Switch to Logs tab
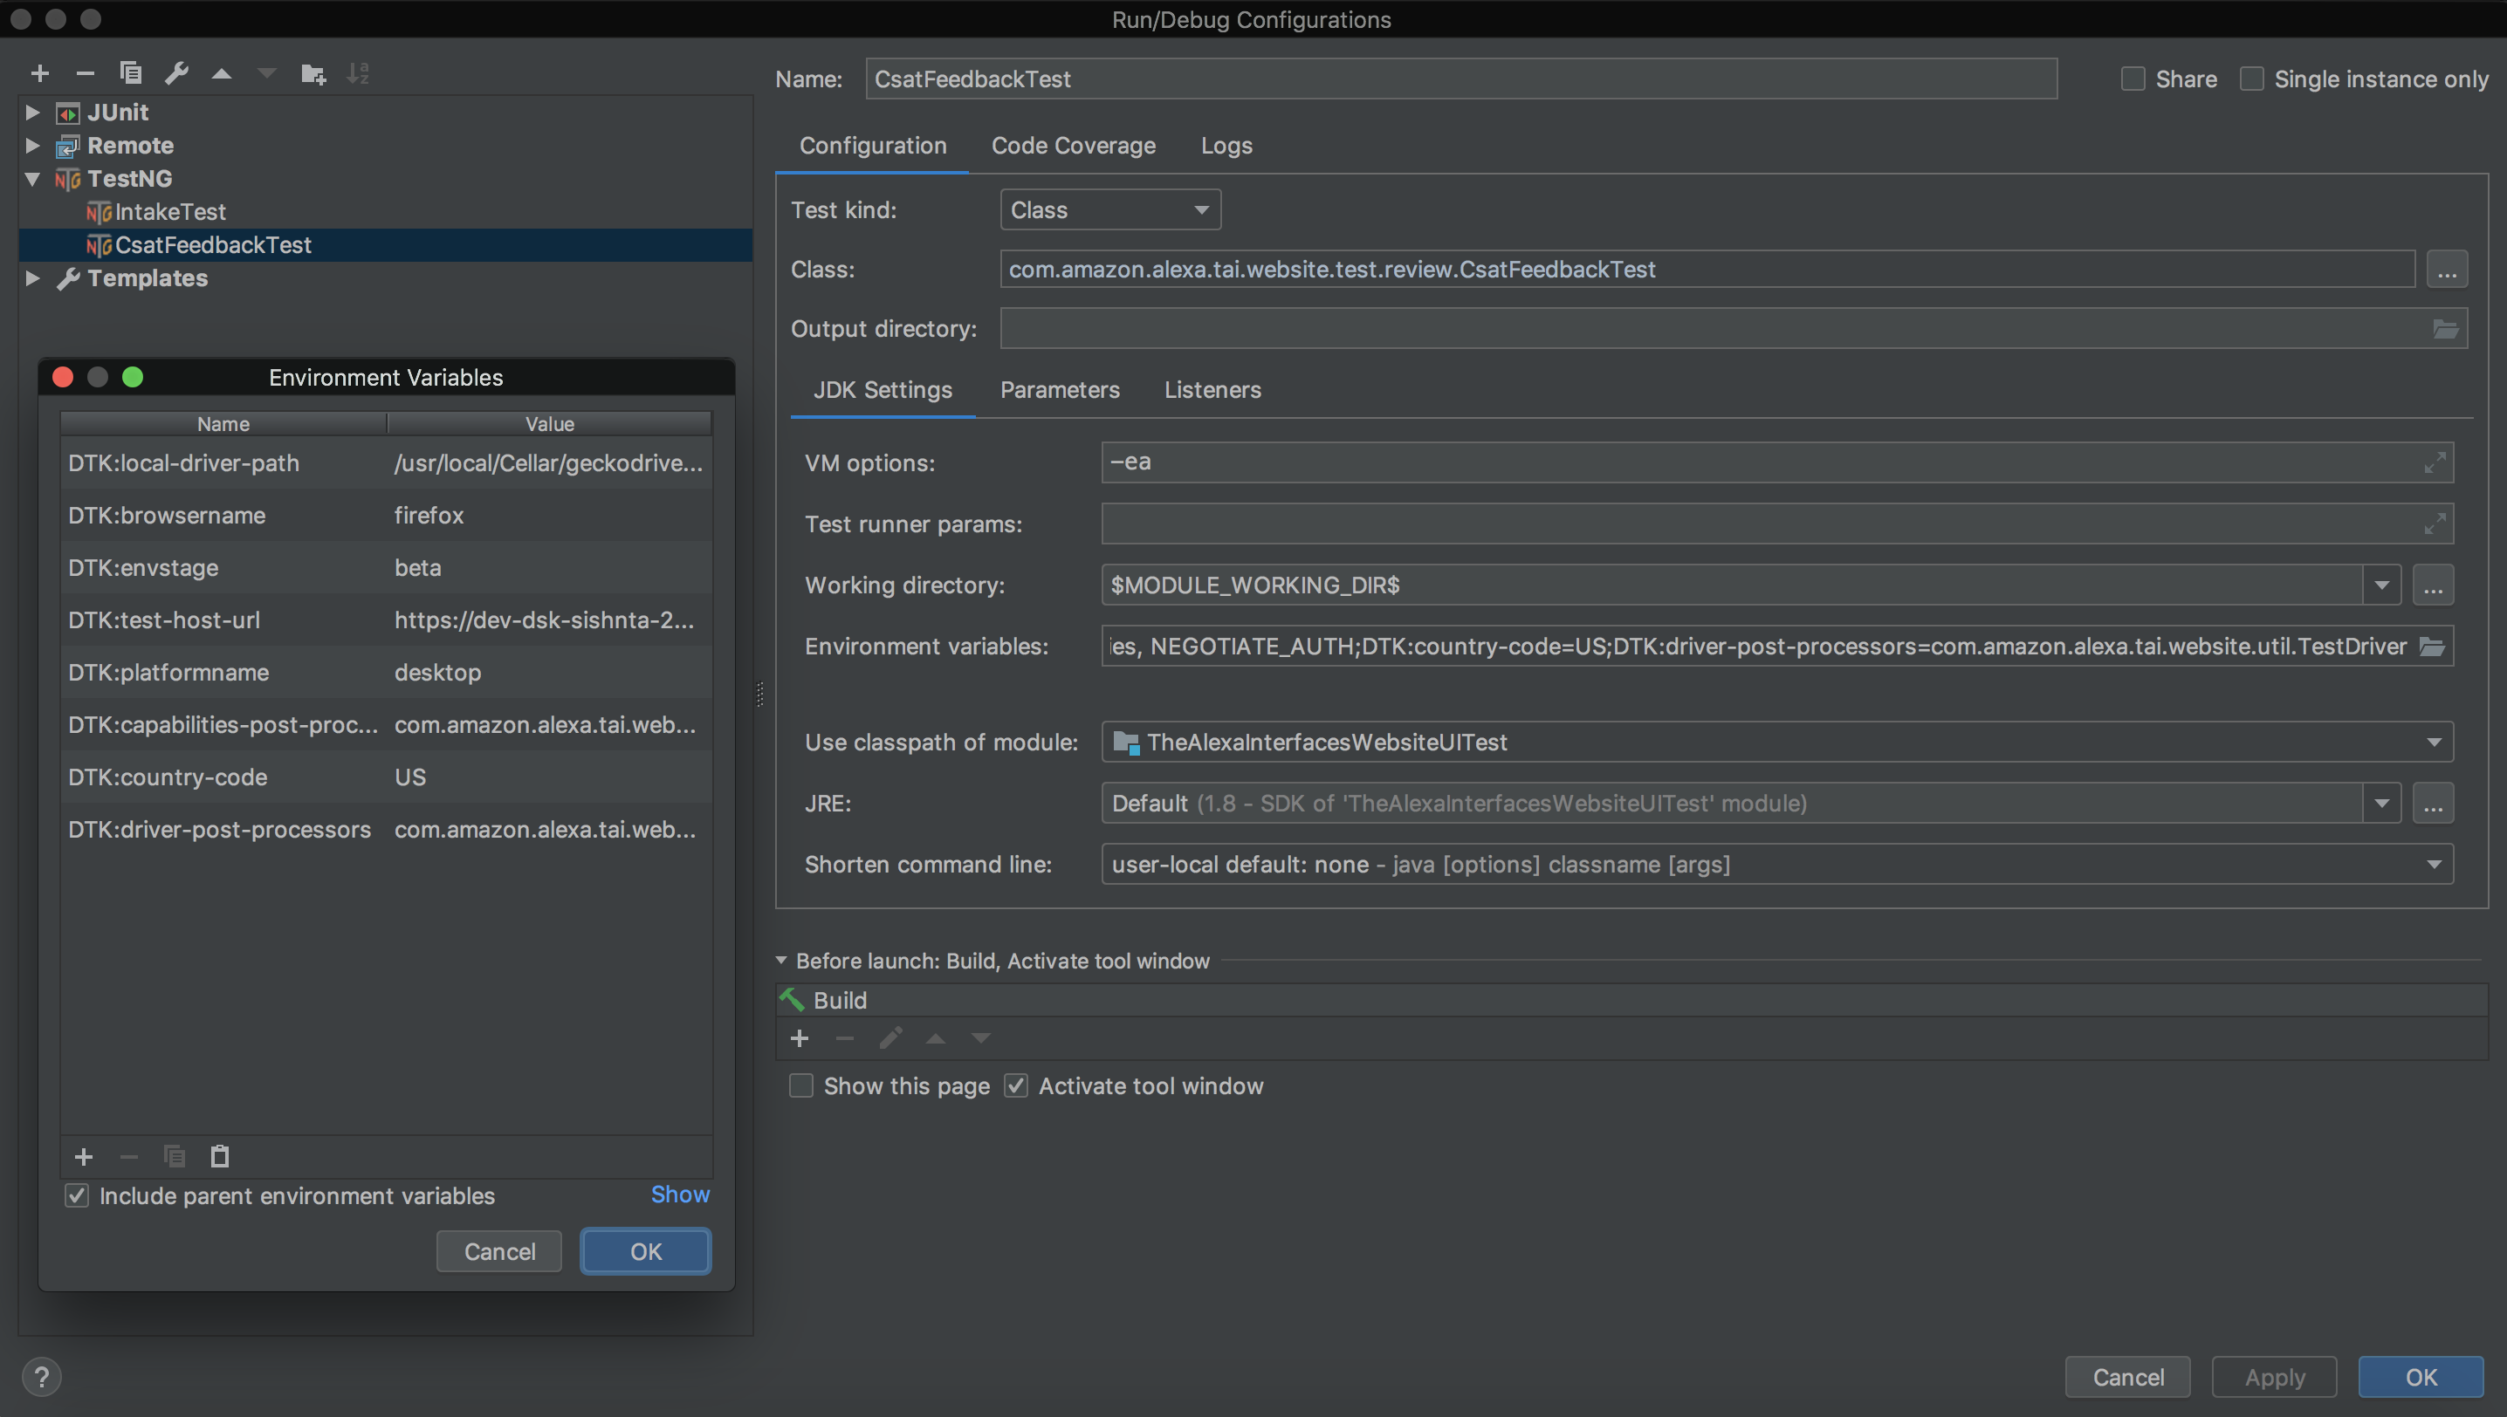Screen dimensions: 2507x1417 pyautogui.click(x=1226, y=146)
